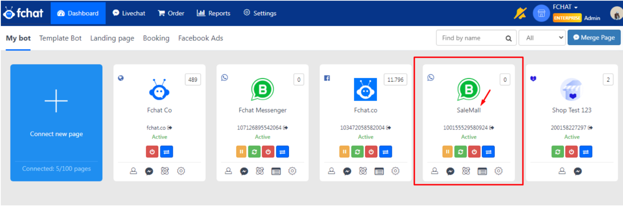Open the messenger chat icon on Fchat Co card
Viewport: 623px width, 213px height.
pyautogui.click(x=149, y=171)
